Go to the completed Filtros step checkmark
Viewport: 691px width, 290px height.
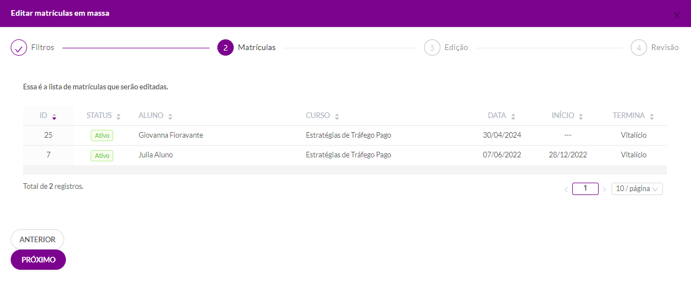click(19, 48)
